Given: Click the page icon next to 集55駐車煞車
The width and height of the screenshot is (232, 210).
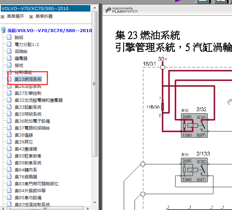Looking at the screenshot, I should pos(9,155).
